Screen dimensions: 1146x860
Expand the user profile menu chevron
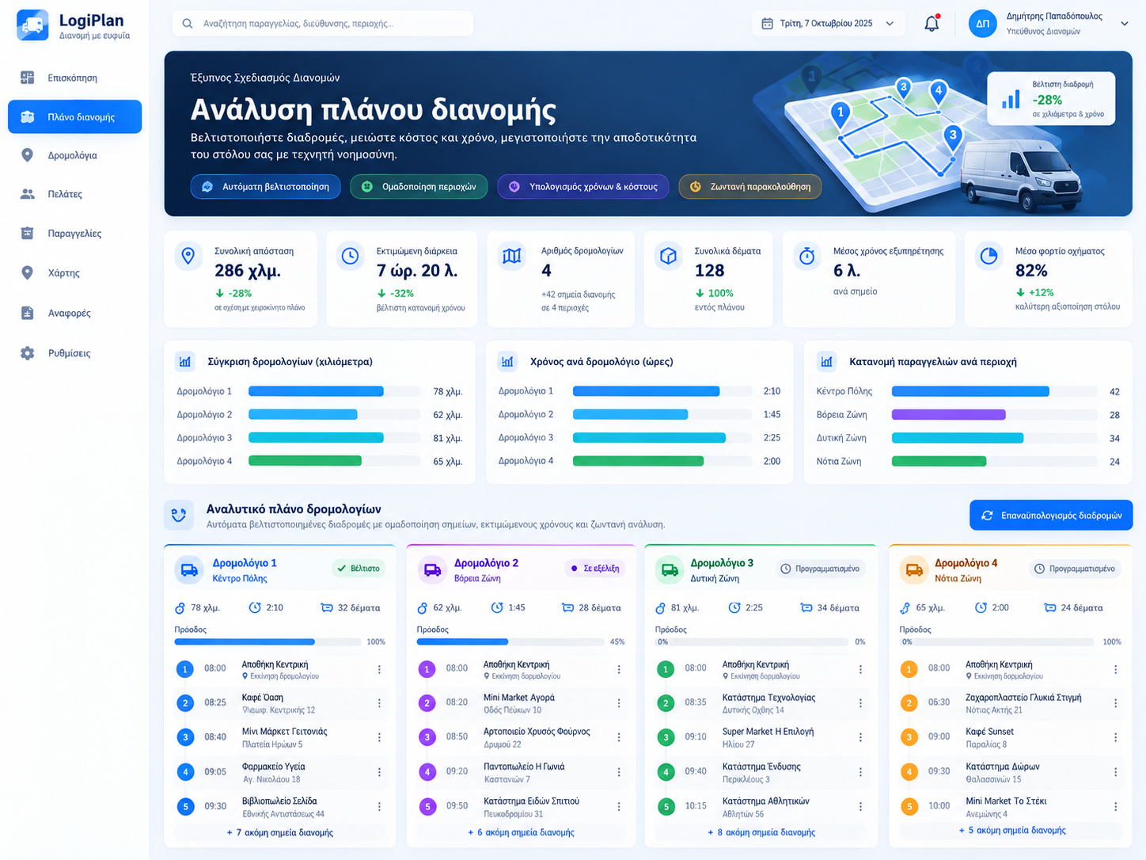click(1124, 24)
